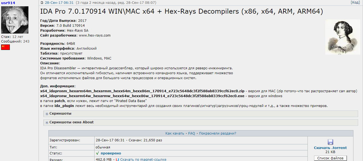Click the floppy disk download icon
The height and width of the screenshot is (161, 363).
point(330,142)
